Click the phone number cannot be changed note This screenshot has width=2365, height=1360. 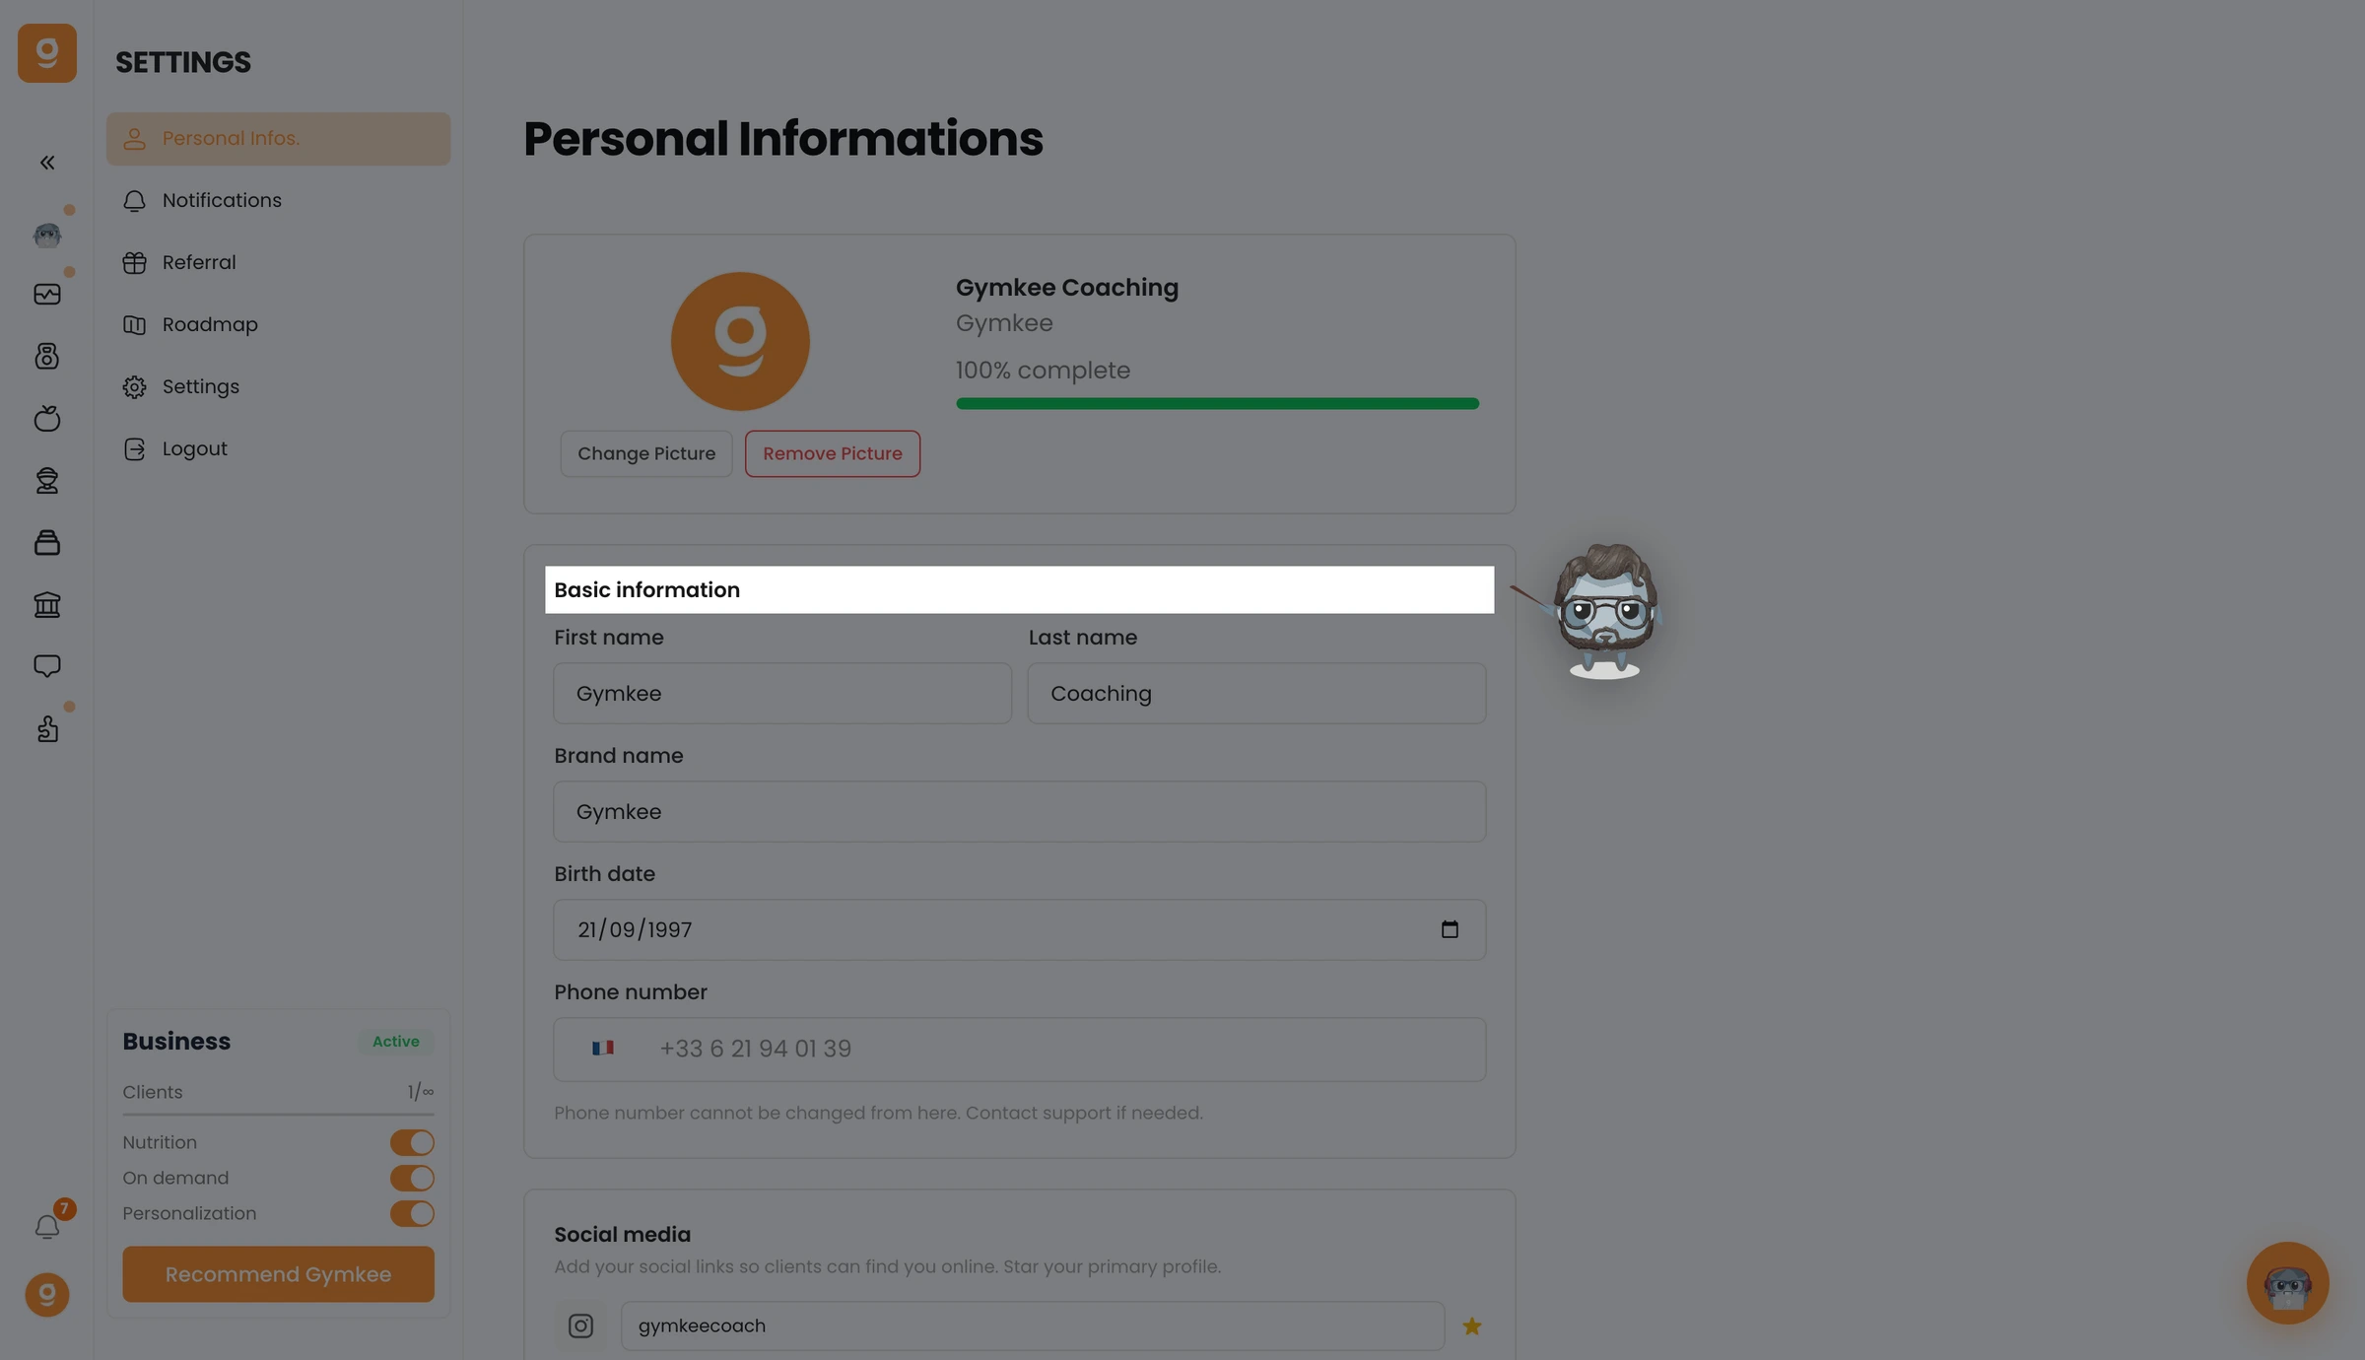click(879, 1114)
